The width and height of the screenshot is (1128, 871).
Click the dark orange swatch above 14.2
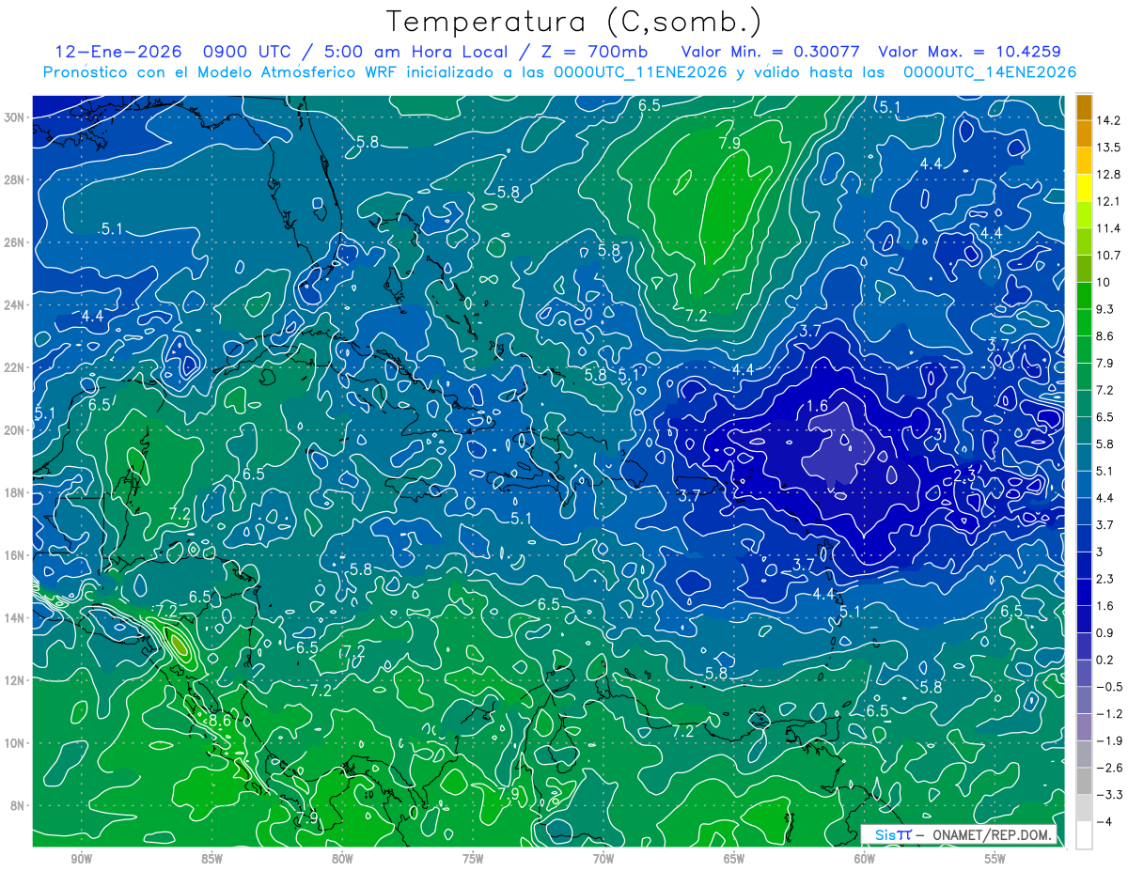pos(1084,107)
